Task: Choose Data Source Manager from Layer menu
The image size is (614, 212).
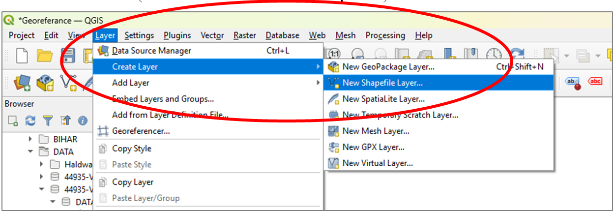Action: tap(208, 51)
